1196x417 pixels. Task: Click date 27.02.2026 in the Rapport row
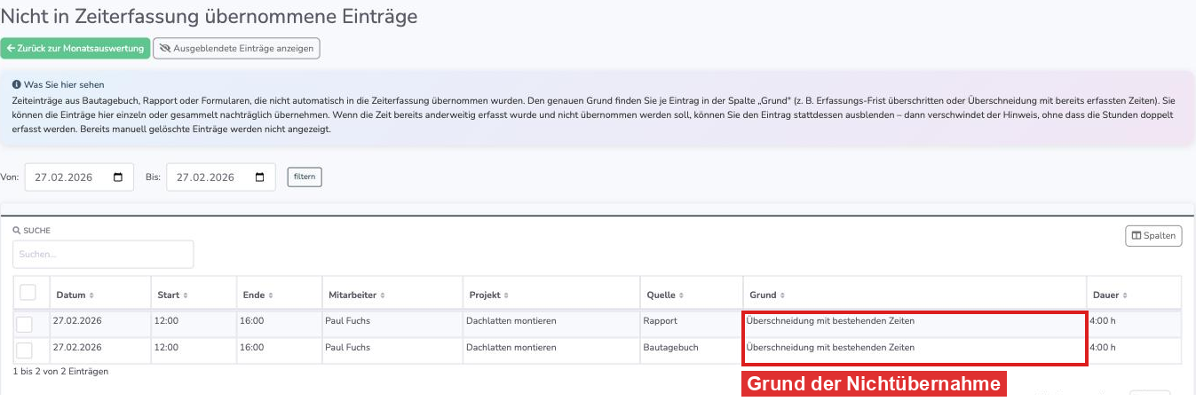(x=77, y=321)
